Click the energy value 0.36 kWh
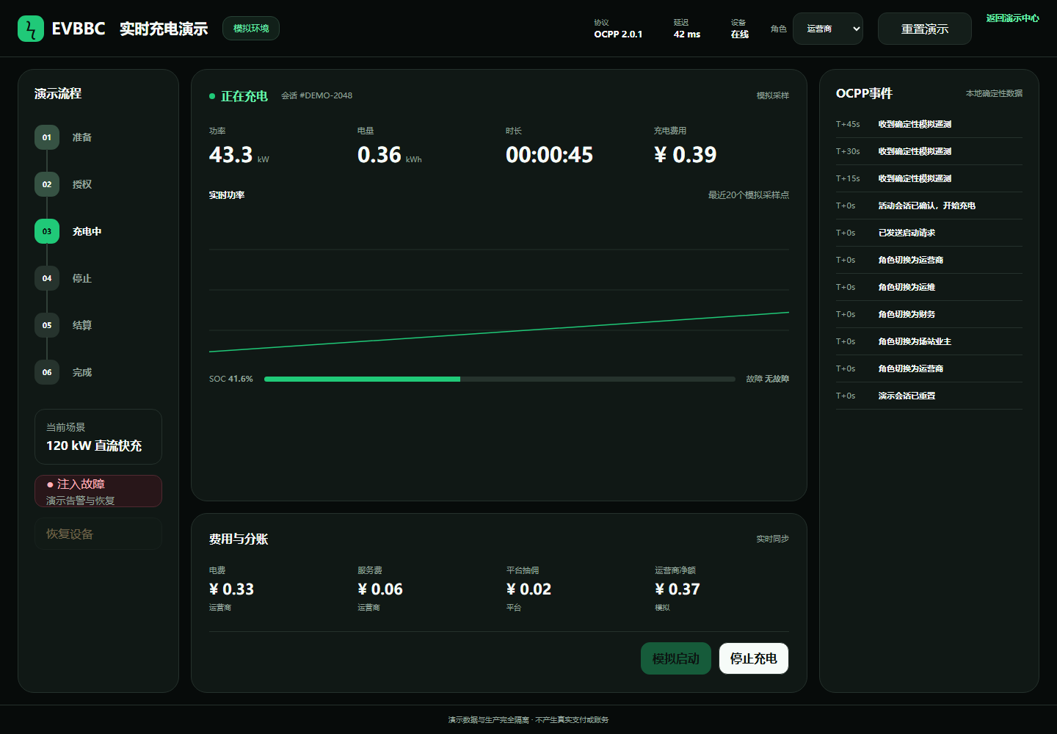 390,155
